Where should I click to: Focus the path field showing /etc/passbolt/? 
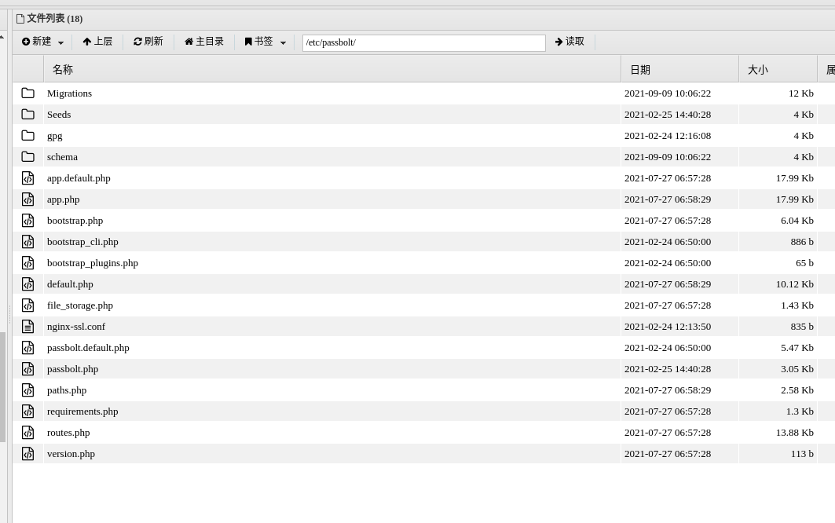(x=424, y=42)
